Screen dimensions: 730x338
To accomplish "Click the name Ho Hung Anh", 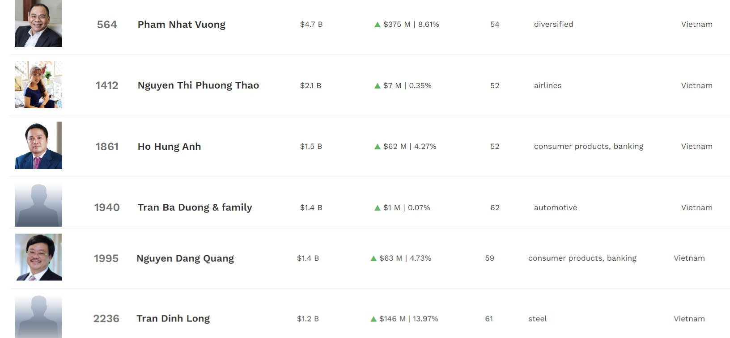I will click(169, 147).
